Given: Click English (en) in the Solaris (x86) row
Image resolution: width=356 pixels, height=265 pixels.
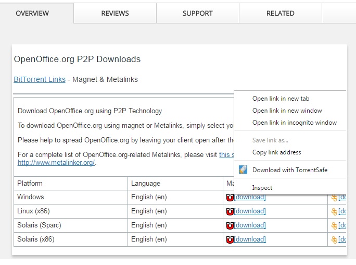Looking at the screenshot, I should coord(149,239).
